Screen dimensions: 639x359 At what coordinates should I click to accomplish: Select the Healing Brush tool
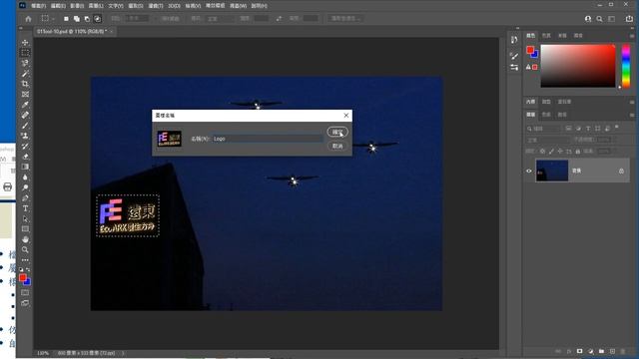tap(25, 116)
